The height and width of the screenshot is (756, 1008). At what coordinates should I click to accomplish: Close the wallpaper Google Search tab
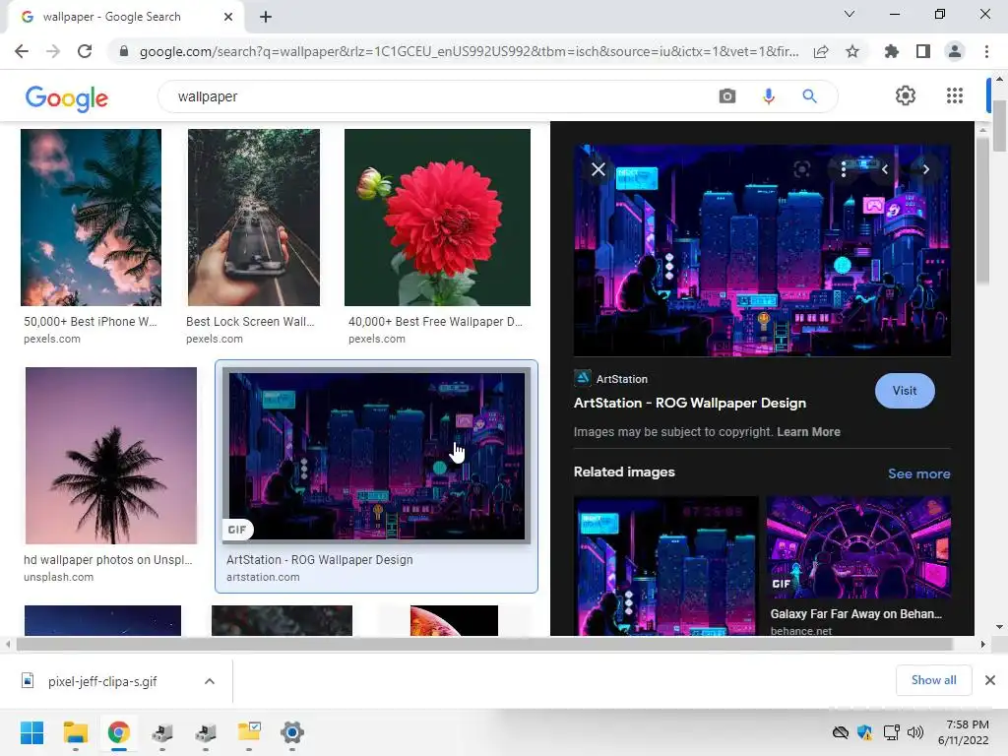point(228,17)
